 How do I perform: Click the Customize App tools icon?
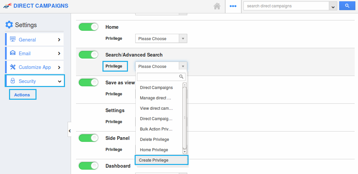tap(13, 67)
